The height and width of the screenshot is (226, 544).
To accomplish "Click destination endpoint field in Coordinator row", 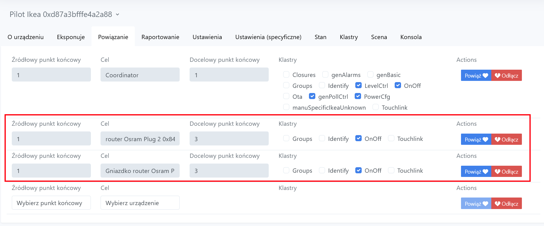I will coord(229,75).
